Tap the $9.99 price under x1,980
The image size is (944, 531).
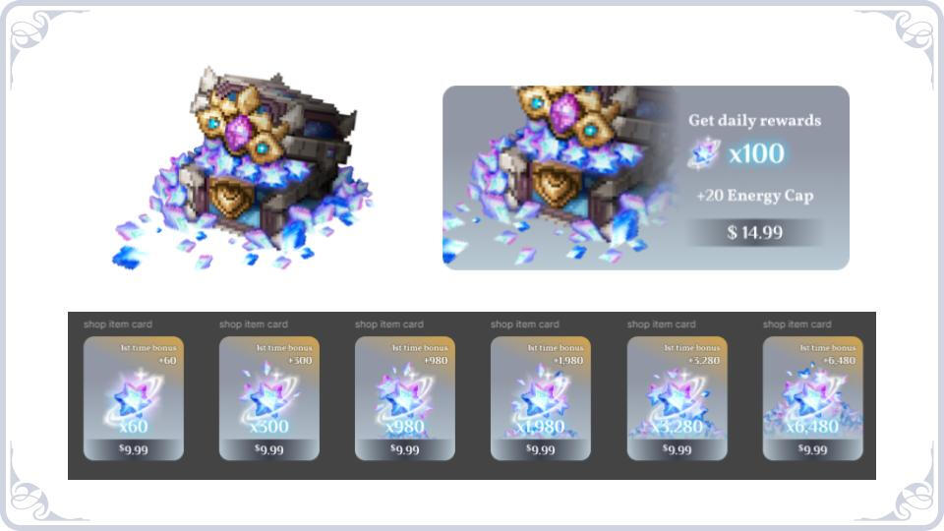tap(541, 449)
